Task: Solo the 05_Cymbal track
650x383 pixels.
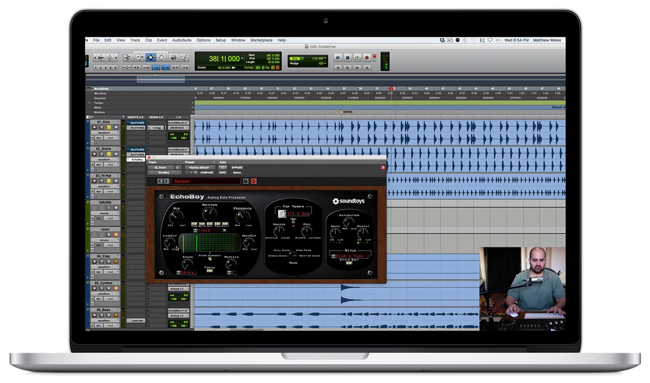Action: pos(109,288)
